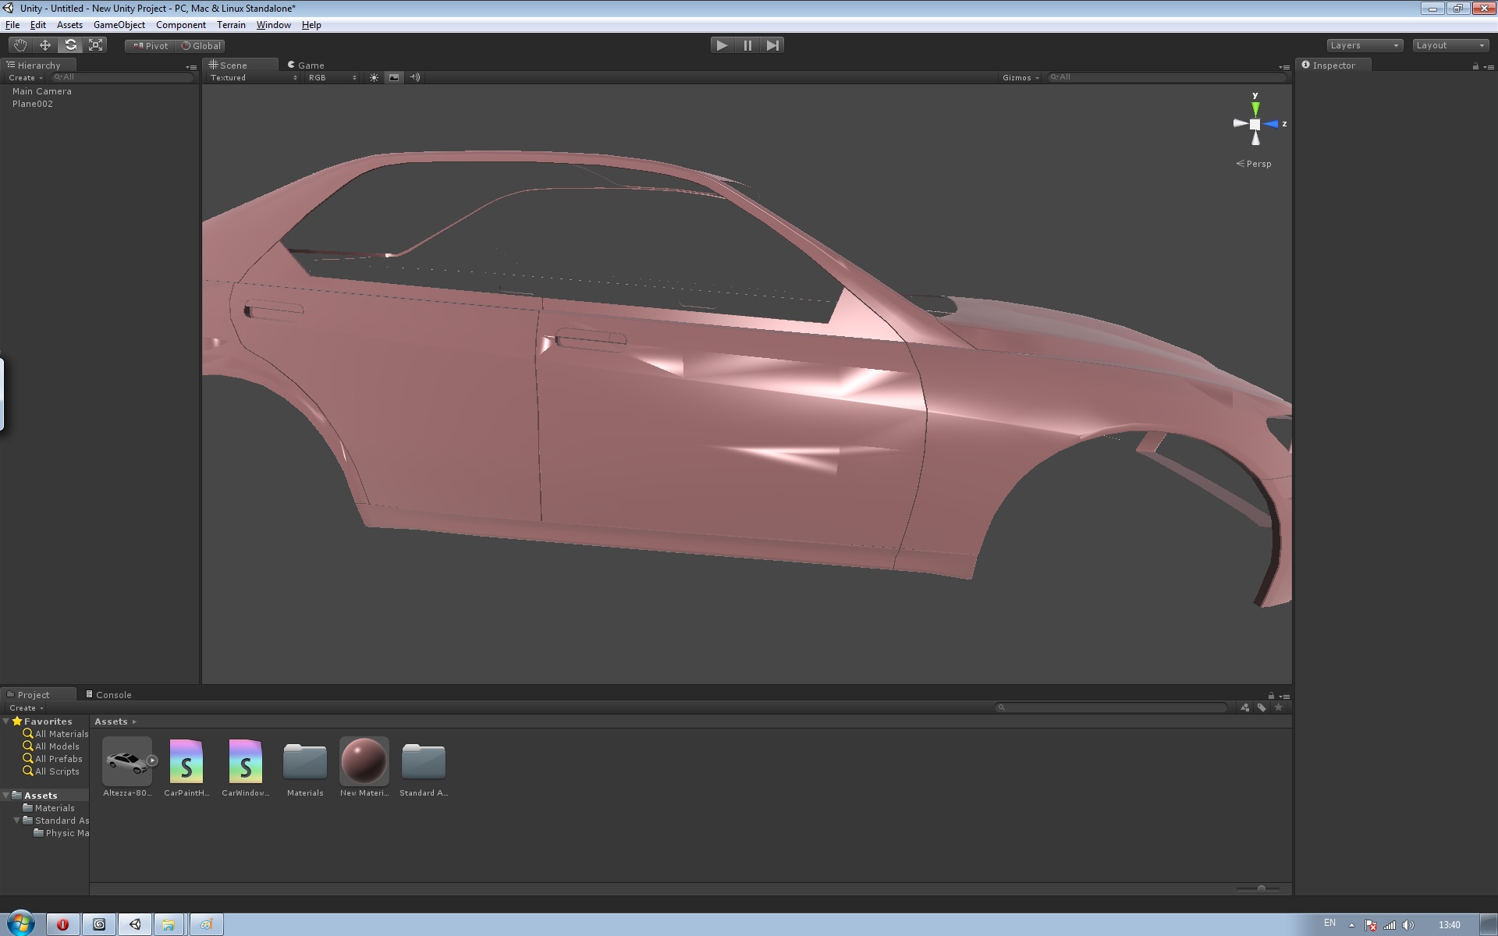Viewport: 1498px width, 936px height.
Task: Toggle Pivot handle position mode
Action: (151, 46)
